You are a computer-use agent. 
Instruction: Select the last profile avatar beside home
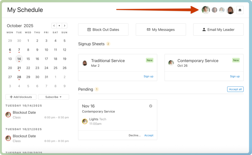tap(230, 10)
